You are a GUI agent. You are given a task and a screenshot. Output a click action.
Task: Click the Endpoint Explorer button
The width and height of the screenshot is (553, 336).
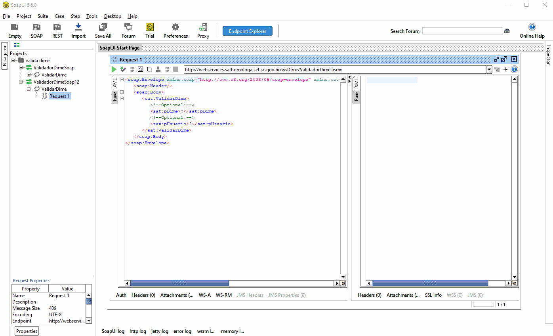(248, 31)
